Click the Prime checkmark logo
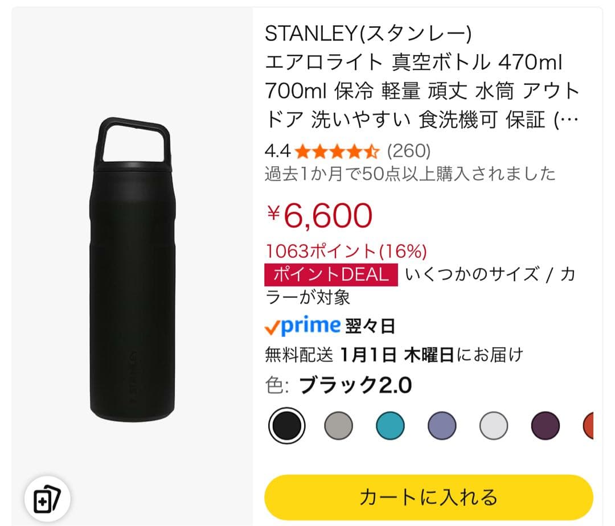 pyautogui.click(x=302, y=326)
